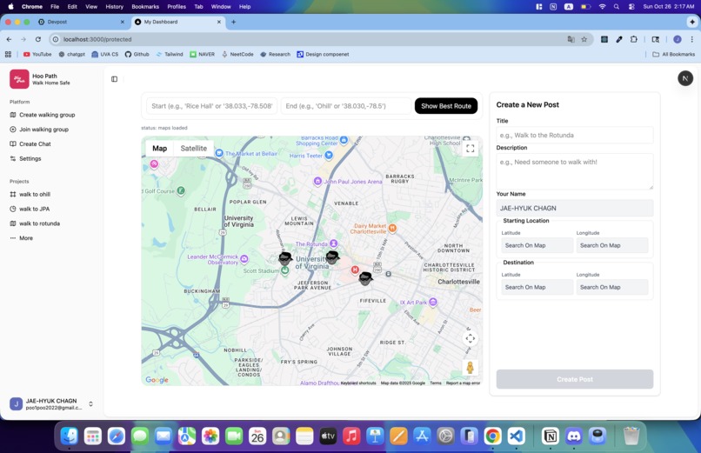Focus the End location field

point(345,106)
